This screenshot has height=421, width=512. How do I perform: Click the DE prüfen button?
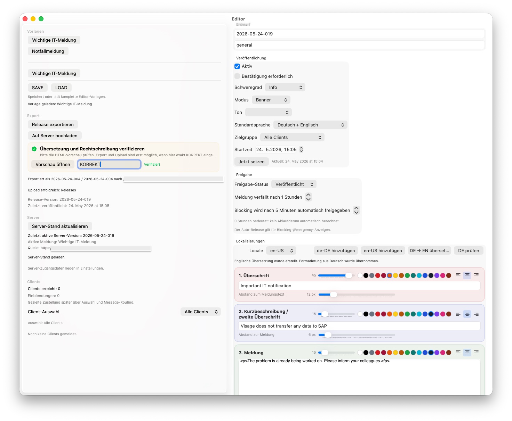coord(469,251)
